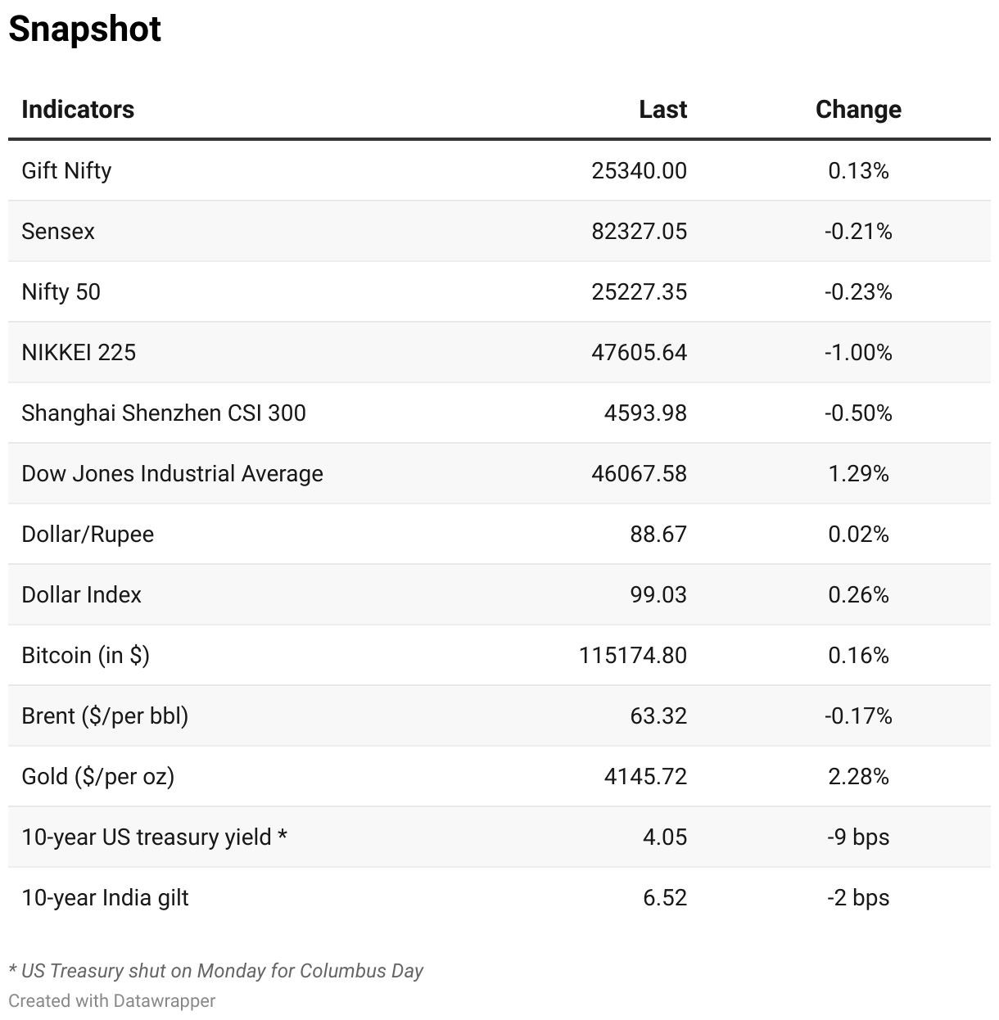Click the Indicators column header
Image resolution: width=999 pixels, height=1020 pixels.
[78, 110]
